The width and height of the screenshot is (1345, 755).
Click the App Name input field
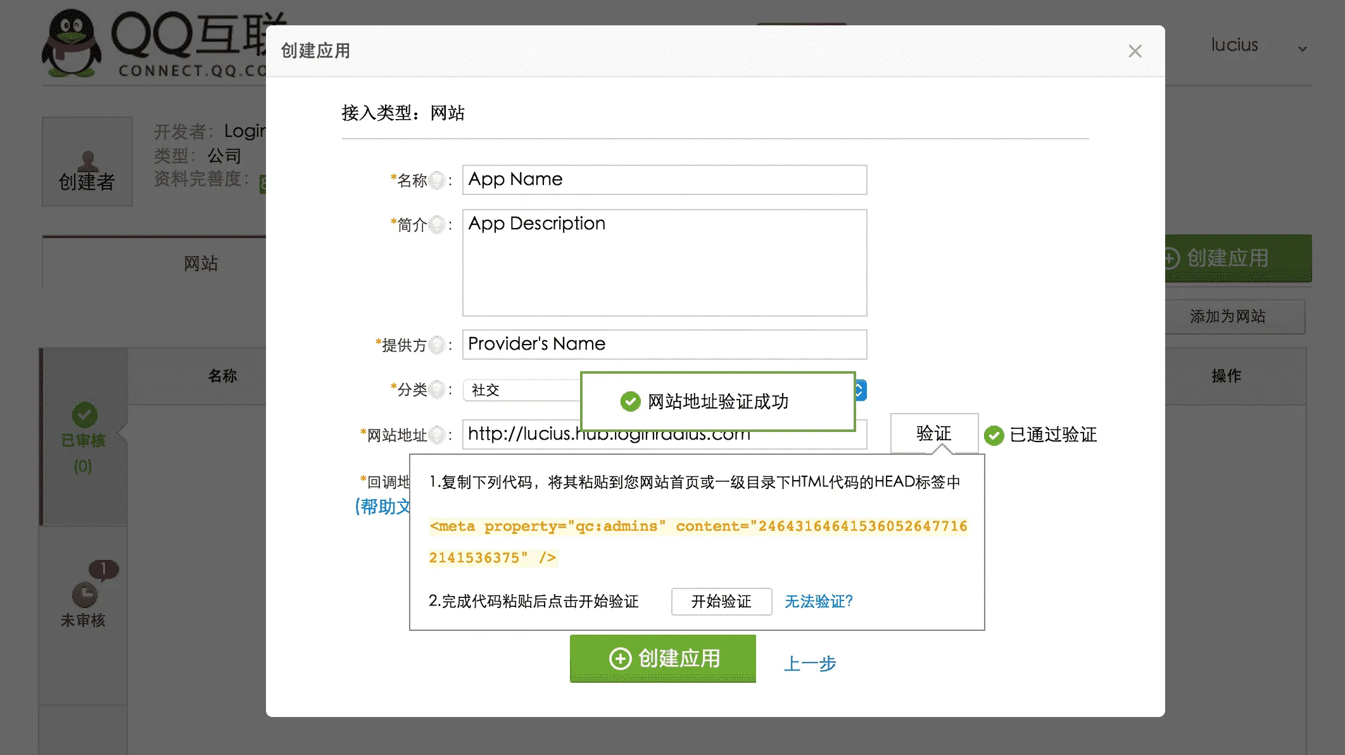click(x=664, y=179)
